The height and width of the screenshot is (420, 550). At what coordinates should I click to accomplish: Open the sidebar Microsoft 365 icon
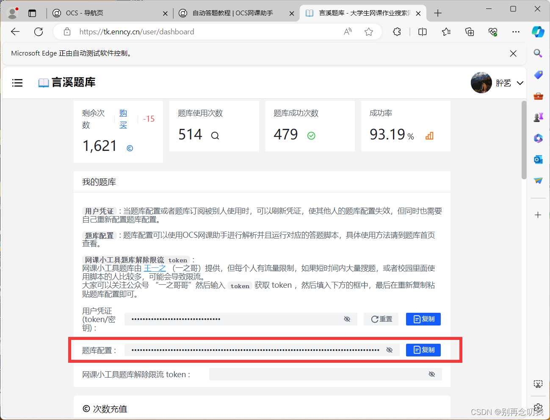click(x=538, y=138)
